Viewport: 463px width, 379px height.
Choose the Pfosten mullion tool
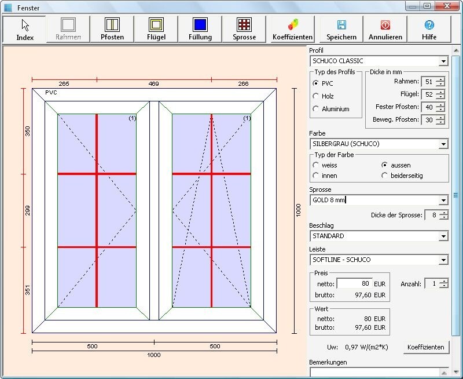pos(112,30)
